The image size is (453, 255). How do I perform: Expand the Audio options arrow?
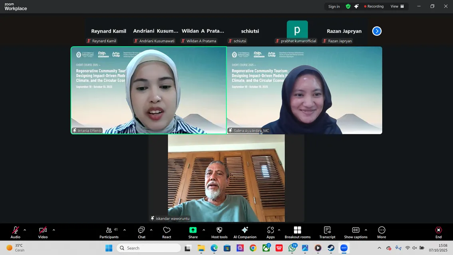point(25,230)
